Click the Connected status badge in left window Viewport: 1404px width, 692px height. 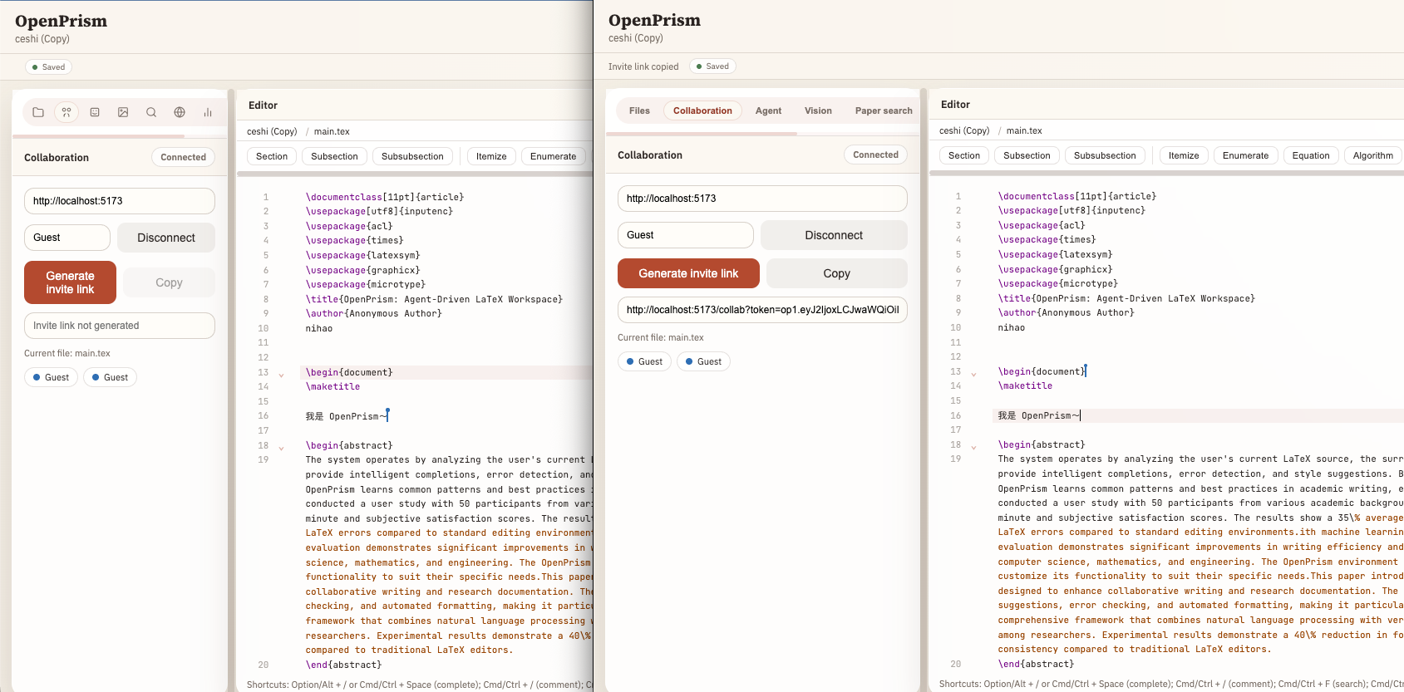(x=183, y=157)
